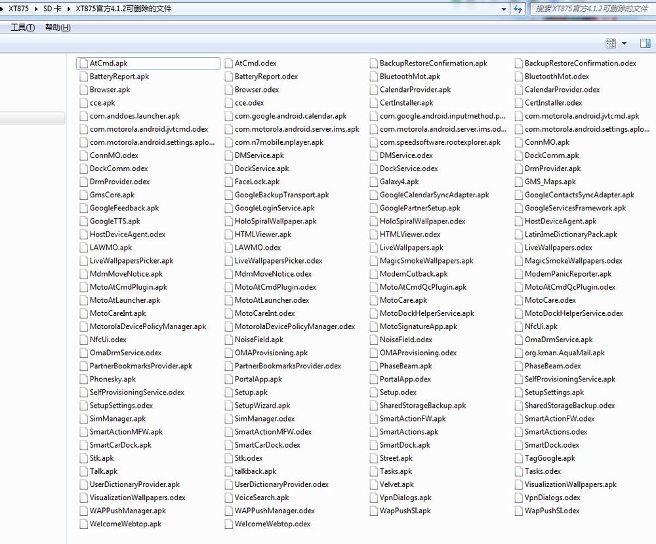Viewport: 656px width, 544px height.
Task: Select file name SelfProvisioningService.odex
Action: (x=137, y=392)
